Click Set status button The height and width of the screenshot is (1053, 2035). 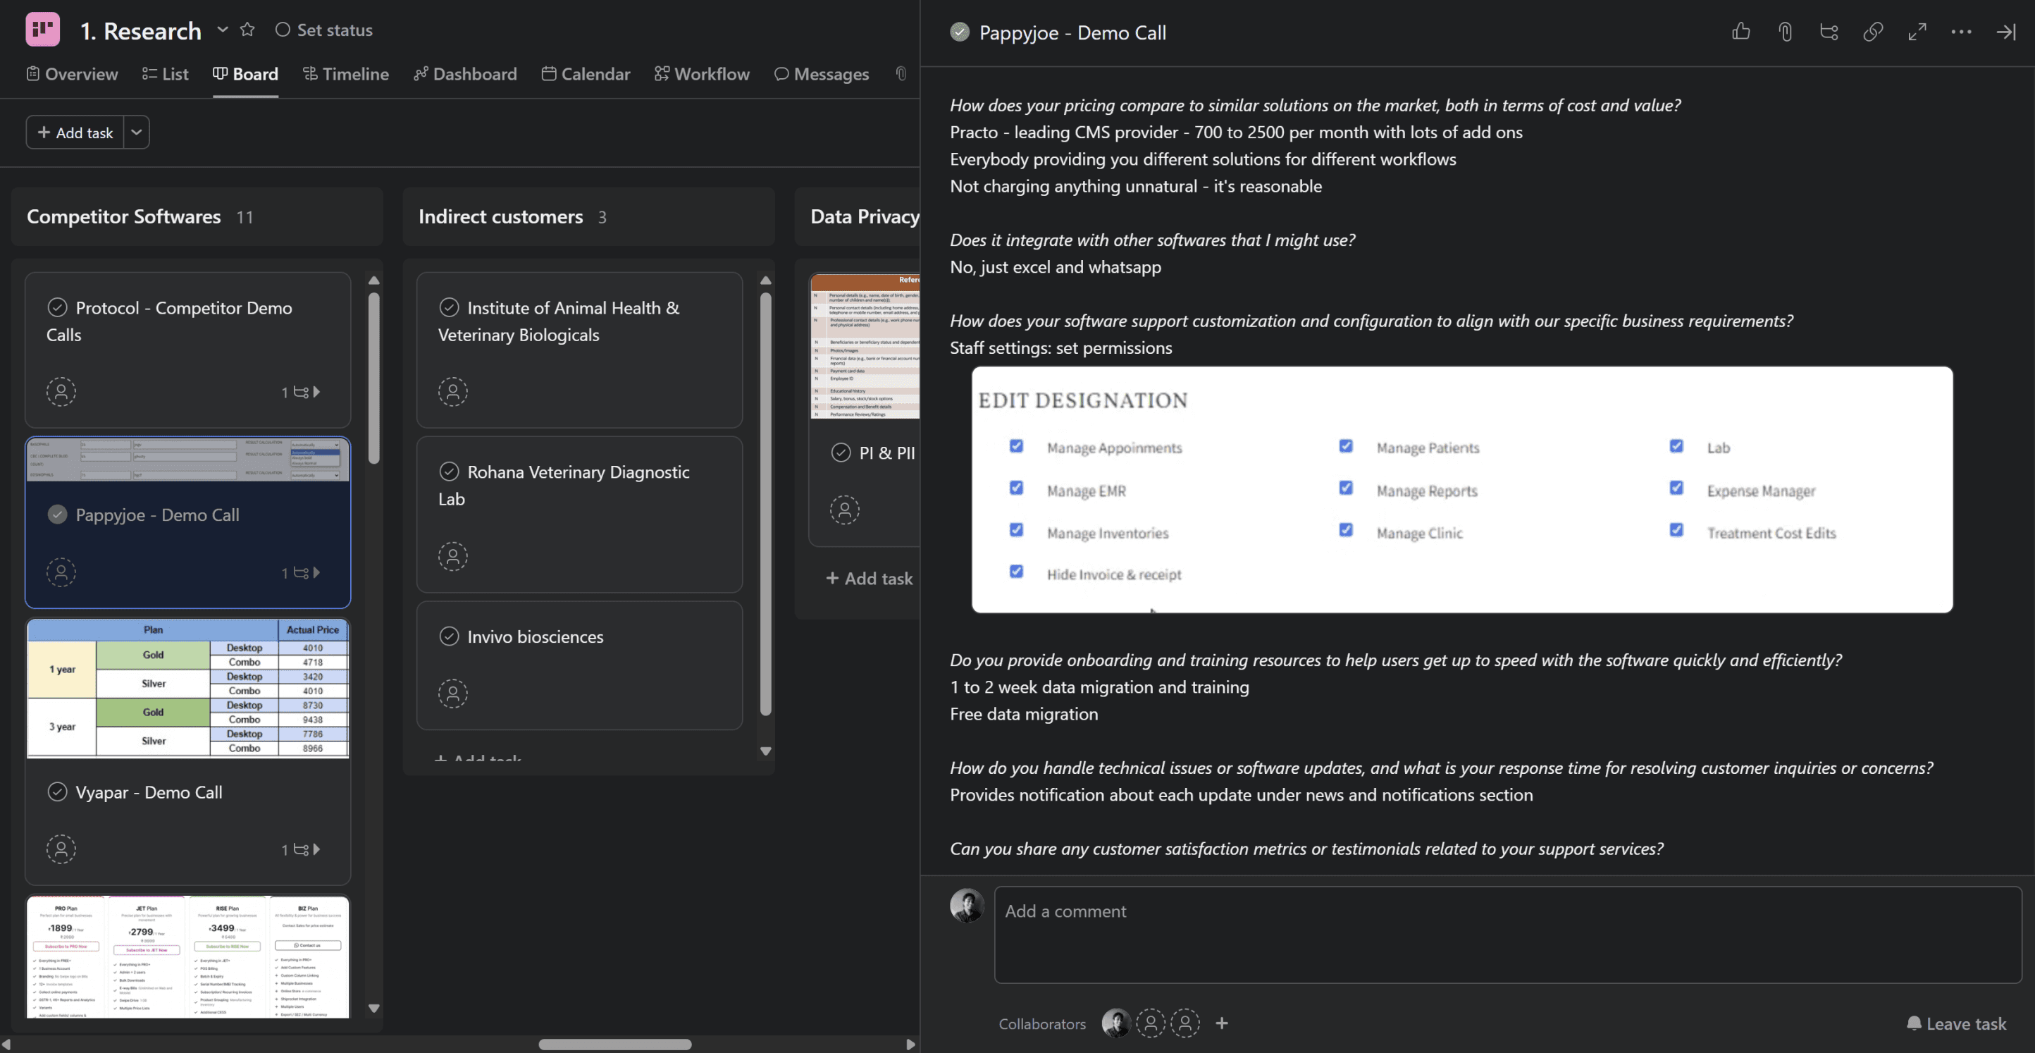tap(324, 30)
